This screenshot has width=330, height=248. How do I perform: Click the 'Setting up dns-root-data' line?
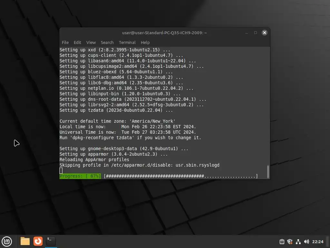point(133,99)
